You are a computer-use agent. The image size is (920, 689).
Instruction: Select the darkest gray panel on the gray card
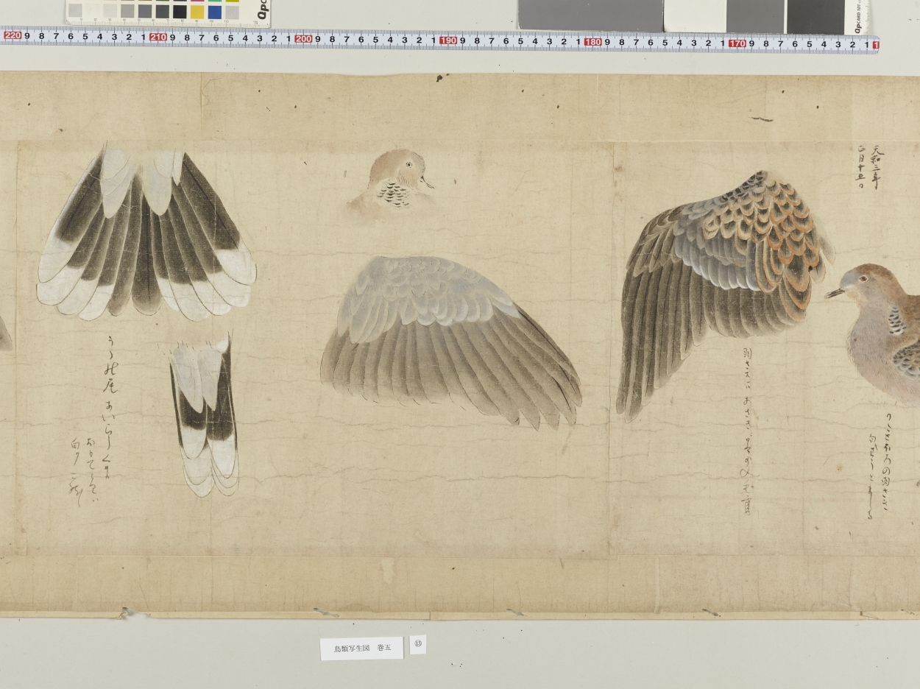(x=815, y=16)
